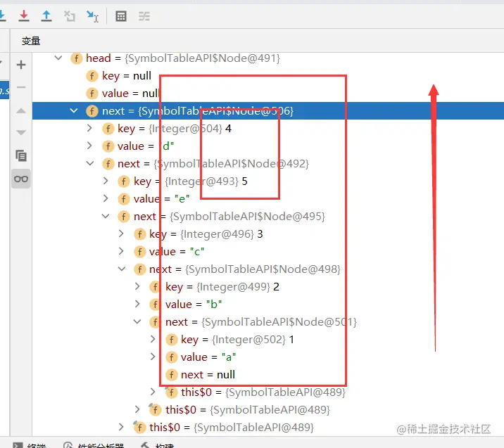Expand the this$0 row below next = null
Image resolution: width=504 pixels, height=448 pixels.
coord(153,392)
